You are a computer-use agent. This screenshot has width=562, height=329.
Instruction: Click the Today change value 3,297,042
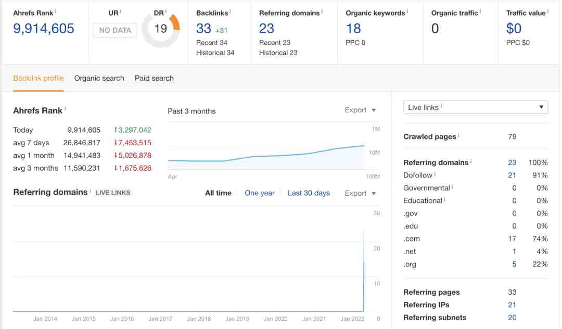pyautogui.click(x=133, y=130)
